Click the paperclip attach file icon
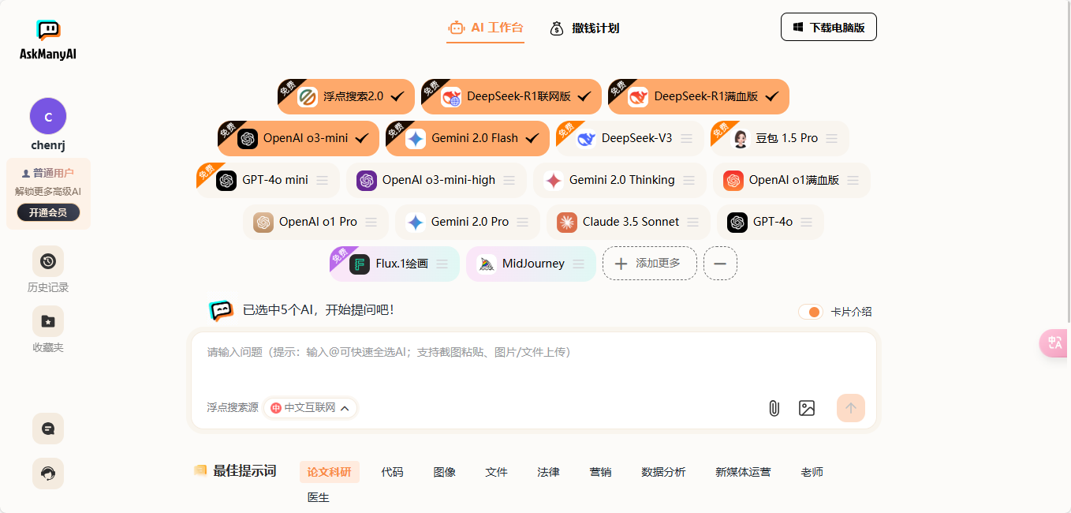The height and width of the screenshot is (513, 1071). (774, 408)
